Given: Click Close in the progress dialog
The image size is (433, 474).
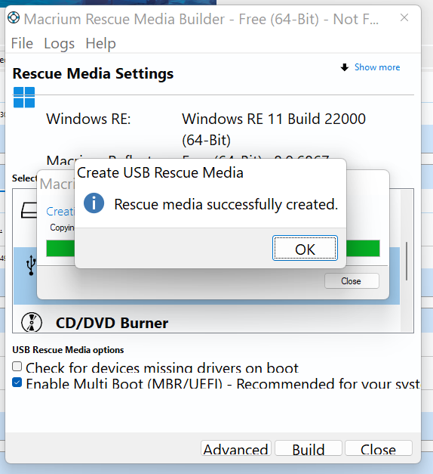Looking at the screenshot, I should click(x=352, y=280).
